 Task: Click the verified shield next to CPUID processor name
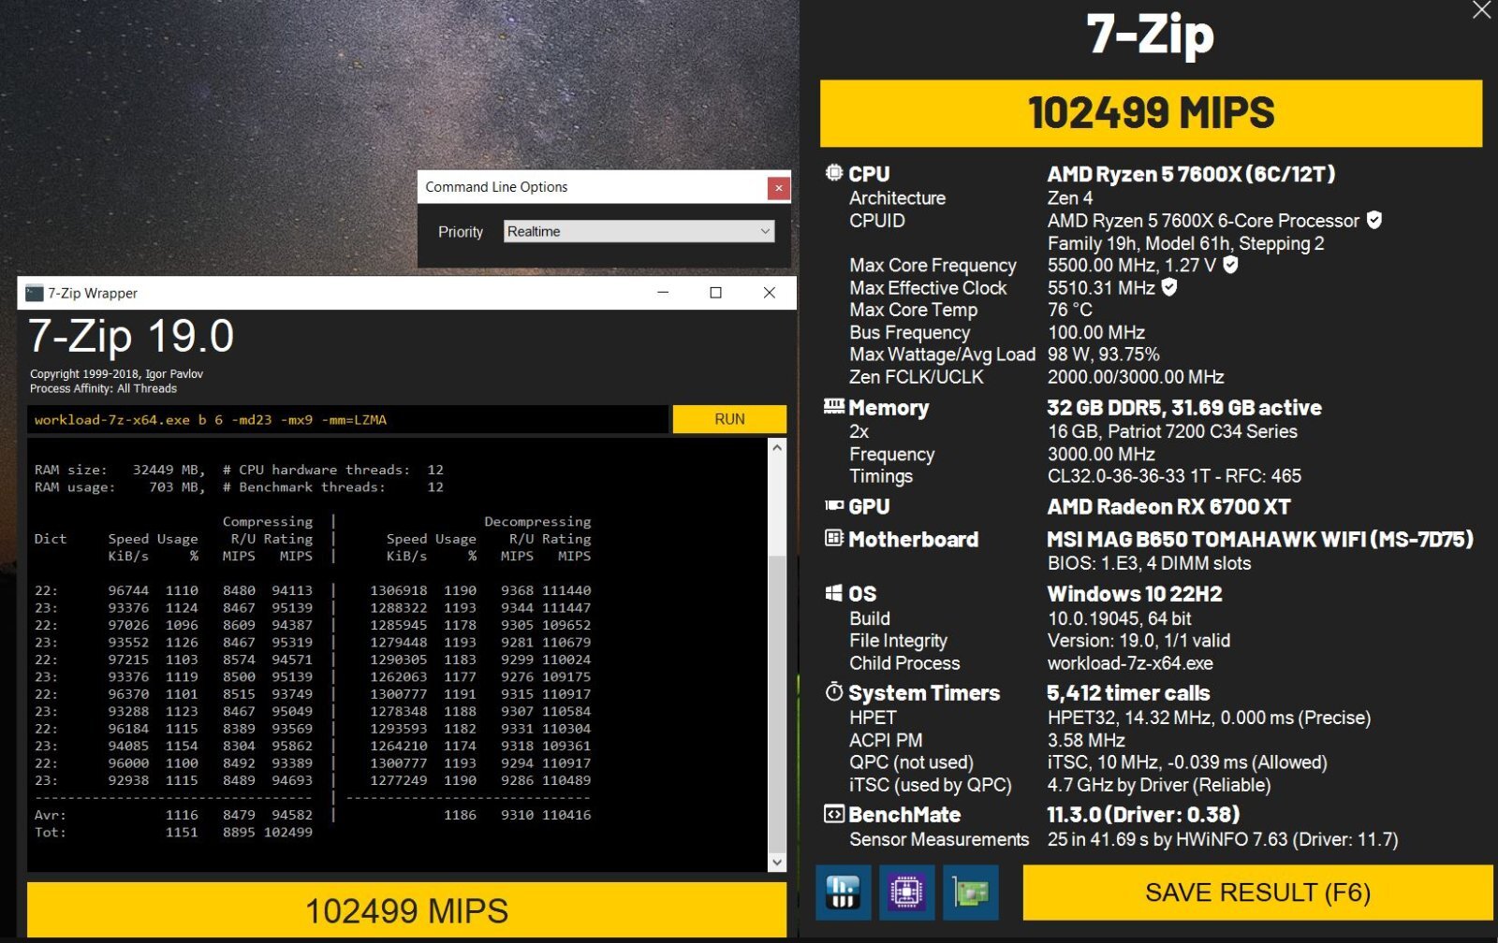(x=1373, y=220)
